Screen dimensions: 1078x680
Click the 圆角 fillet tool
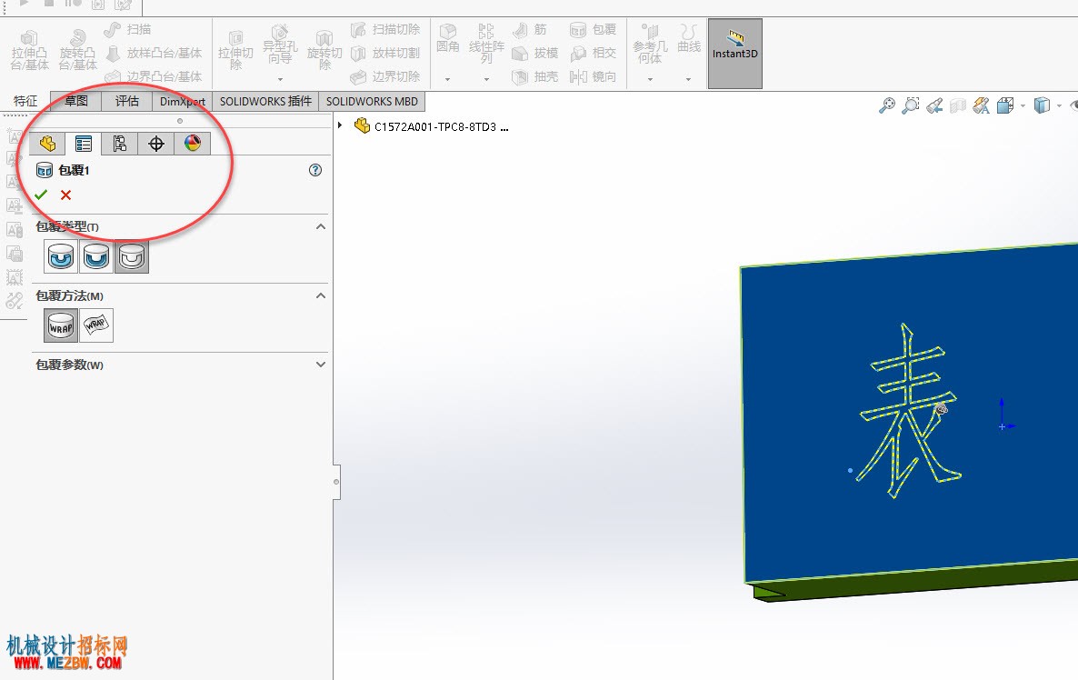(447, 38)
